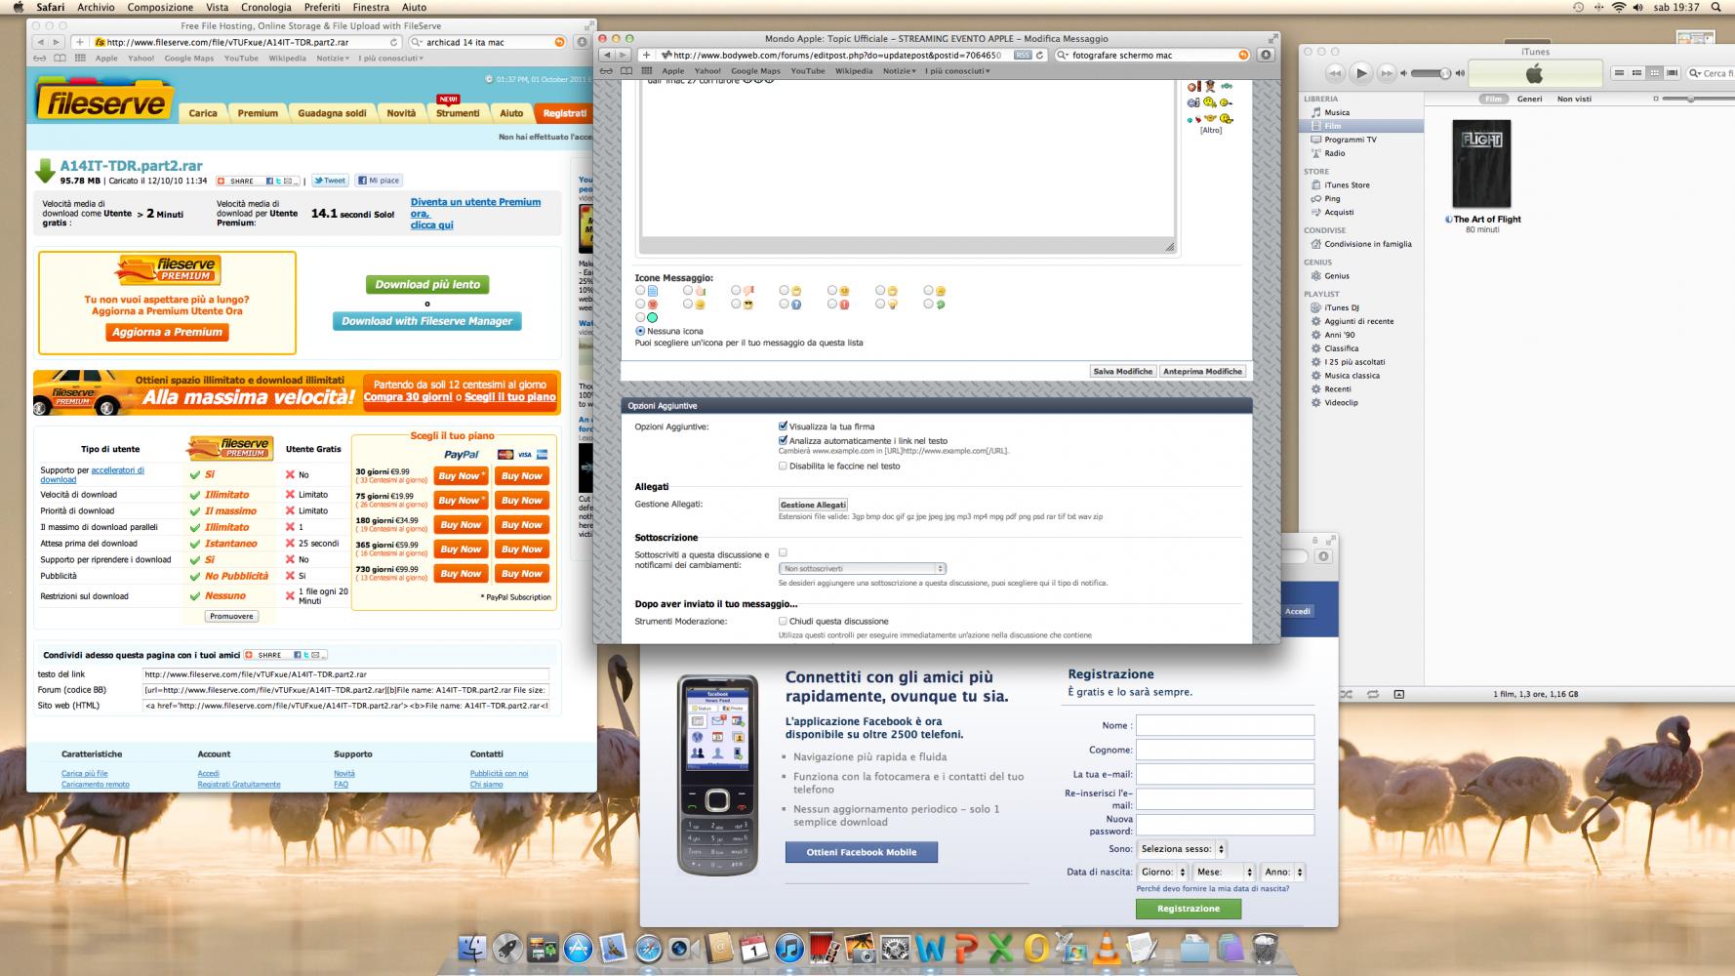Launch VLC from the Dock

click(x=1107, y=947)
